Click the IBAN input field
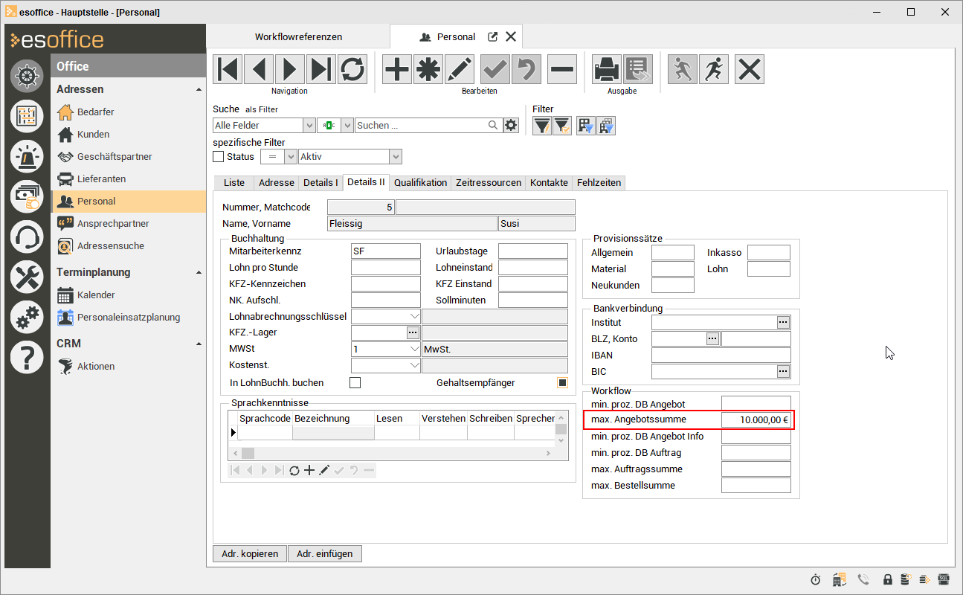963x595 pixels. (721, 355)
